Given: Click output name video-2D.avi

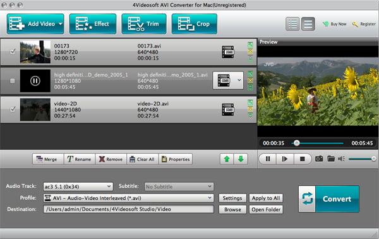Looking at the screenshot, I should point(153,104).
